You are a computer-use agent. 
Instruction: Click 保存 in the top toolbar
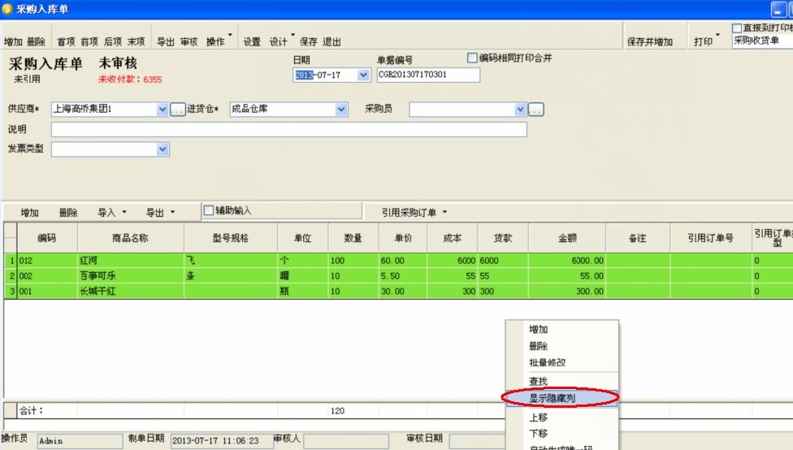(x=308, y=41)
